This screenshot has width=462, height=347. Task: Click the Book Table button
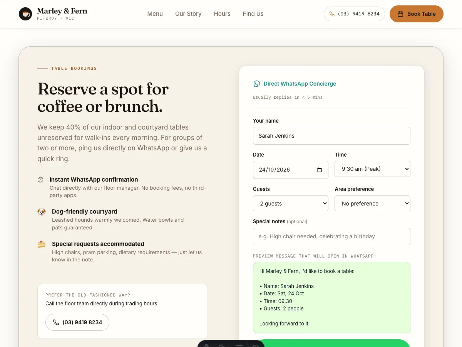[x=417, y=14]
